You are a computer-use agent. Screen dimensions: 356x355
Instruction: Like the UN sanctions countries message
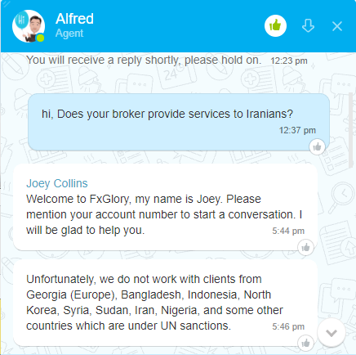click(x=305, y=343)
